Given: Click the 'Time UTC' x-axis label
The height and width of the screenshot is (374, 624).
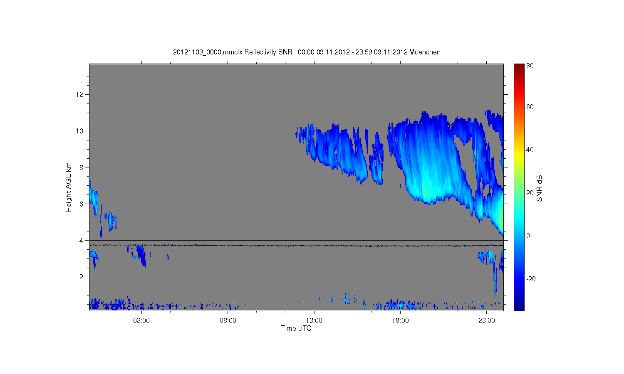Looking at the screenshot, I should tap(296, 328).
